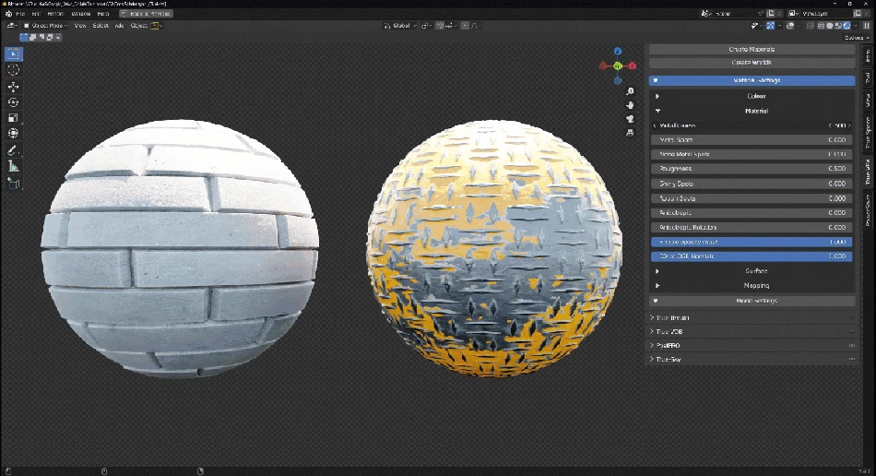Image resolution: width=876 pixels, height=476 pixels.
Task: Toggle camera view using the camera icon
Action: pos(630,118)
